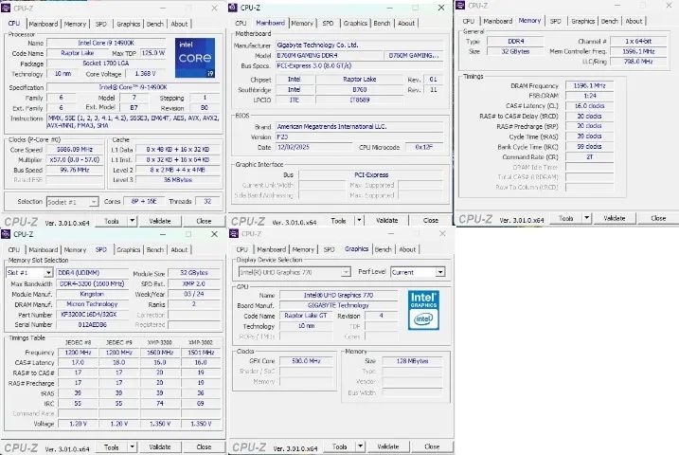Click the SPD Ext. value XMP 2.0

[194, 283]
